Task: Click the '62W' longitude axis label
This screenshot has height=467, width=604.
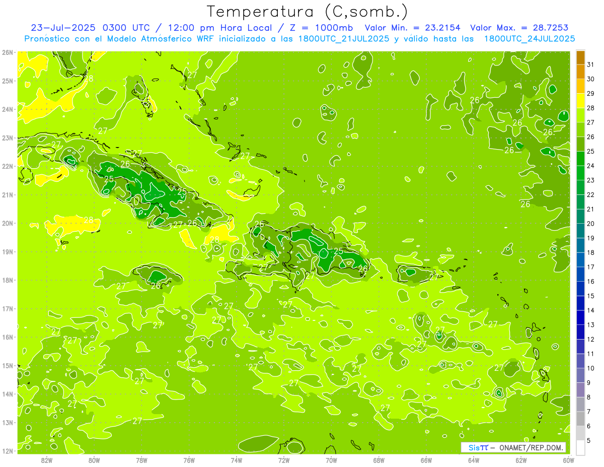Action: (521, 460)
